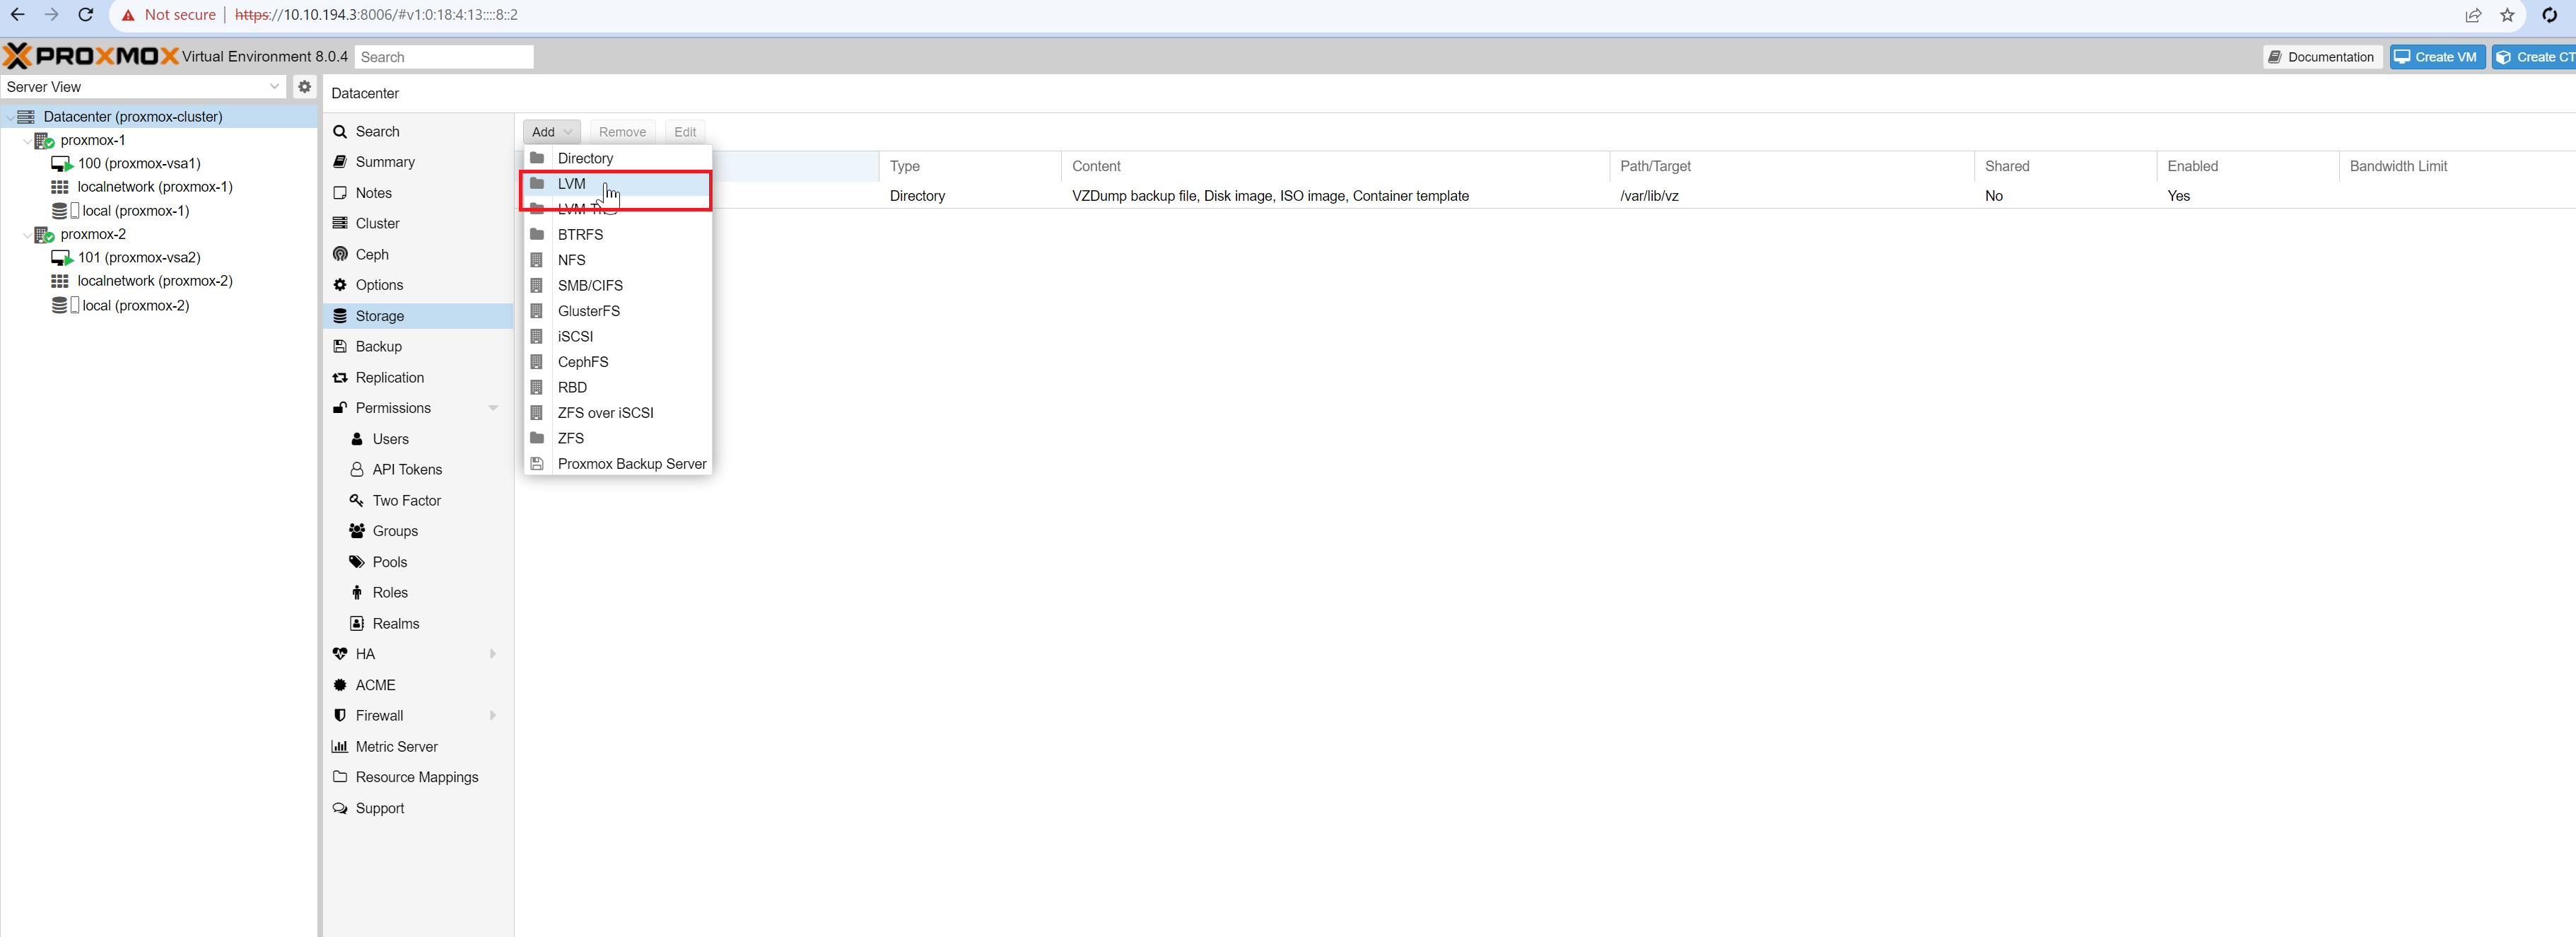Select NFS from Add menu
The image size is (2576, 937).
(x=618, y=260)
